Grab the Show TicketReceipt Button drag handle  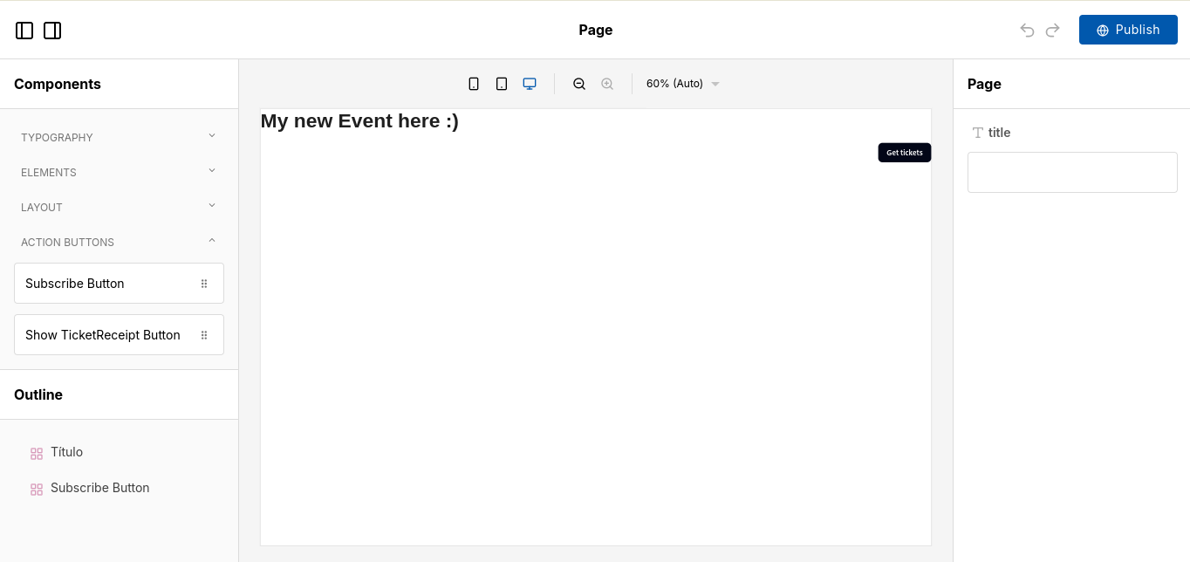tap(204, 335)
